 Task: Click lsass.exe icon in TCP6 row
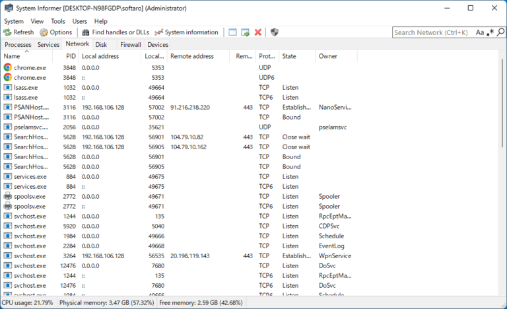point(8,97)
